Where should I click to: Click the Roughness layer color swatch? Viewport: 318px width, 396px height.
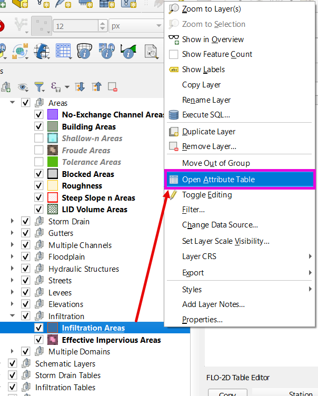pos(53,186)
